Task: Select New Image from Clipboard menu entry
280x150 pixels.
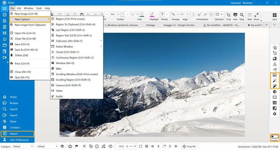Action: [x=30, y=25]
